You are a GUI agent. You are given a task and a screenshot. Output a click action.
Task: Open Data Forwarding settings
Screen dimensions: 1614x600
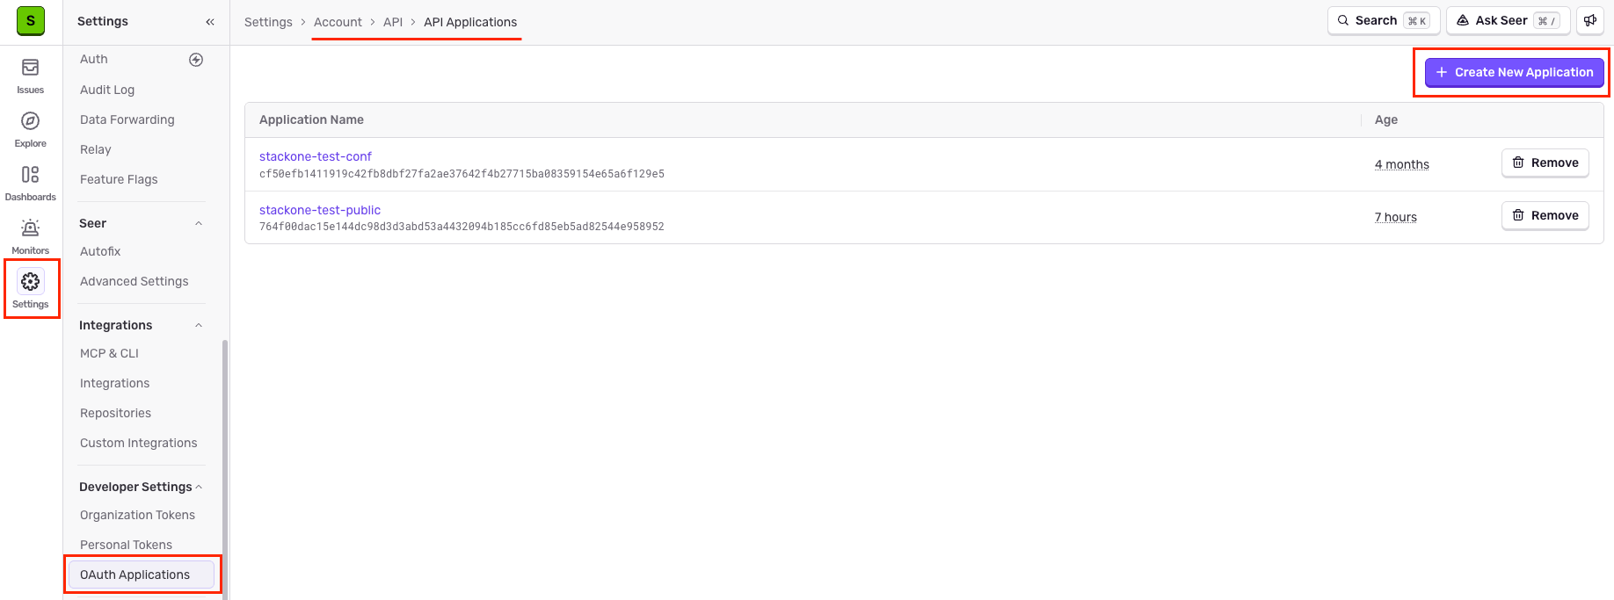coord(127,119)
